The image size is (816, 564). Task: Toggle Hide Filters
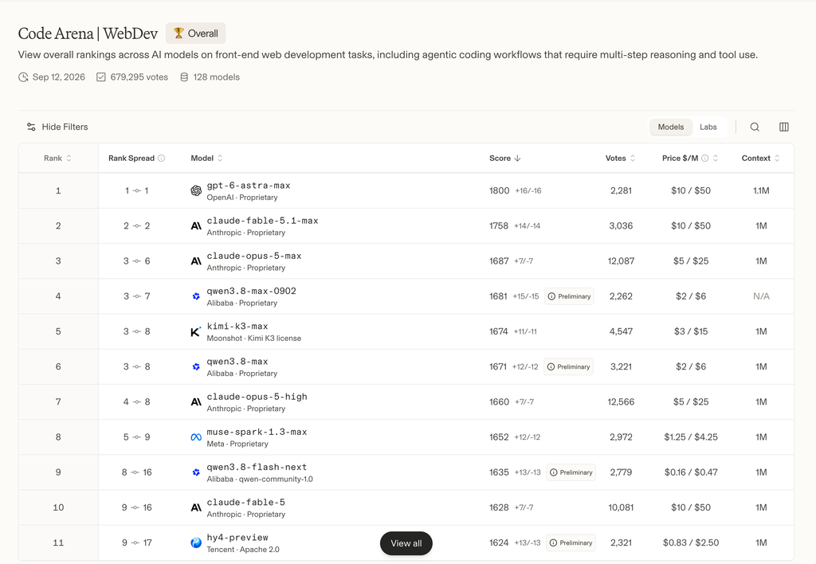click(x=57, y=127)
